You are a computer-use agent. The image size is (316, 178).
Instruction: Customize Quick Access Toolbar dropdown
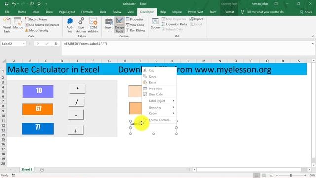pyautogui.click(x=46, y=4)
